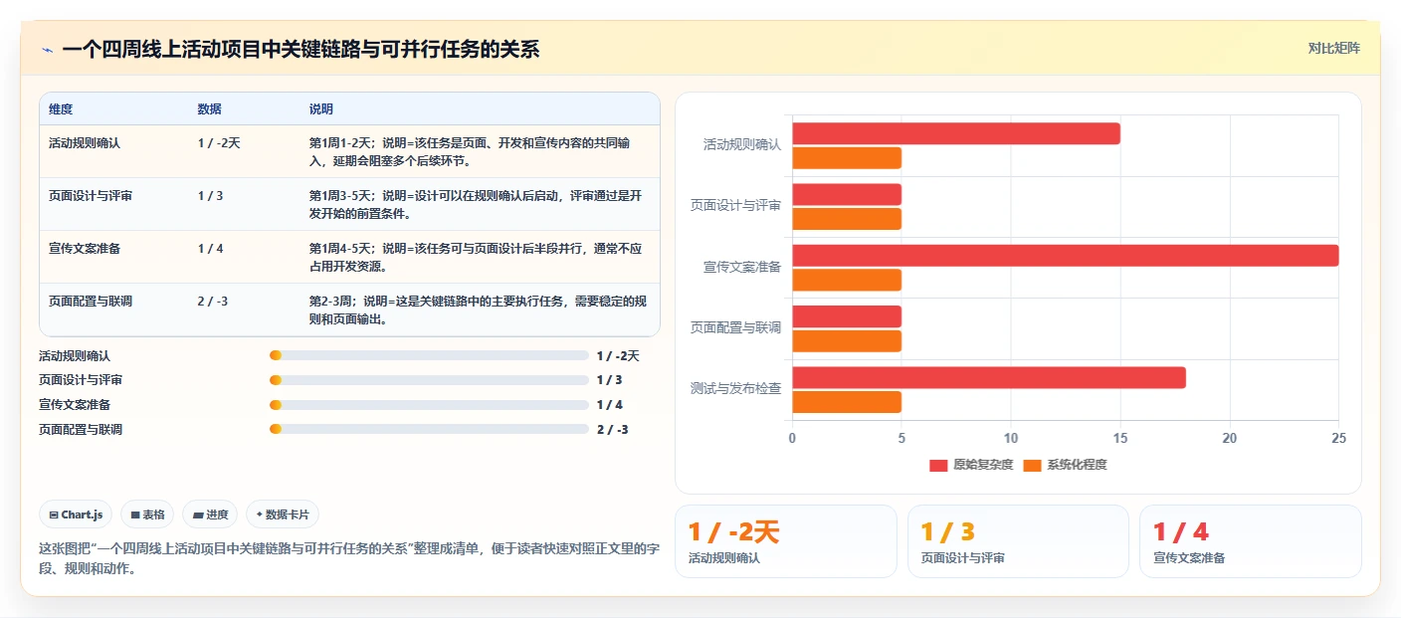Click the red 原始复杂度 legend swatch
The height and width of the screenshot is (618, 1401).
pos(938,466)
